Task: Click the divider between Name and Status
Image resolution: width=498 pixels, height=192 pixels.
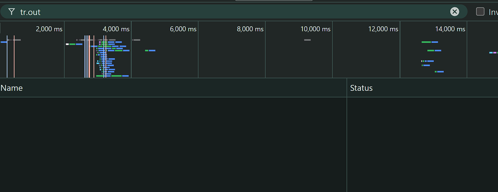Action: pyautogui.click(x=347, y=88)
